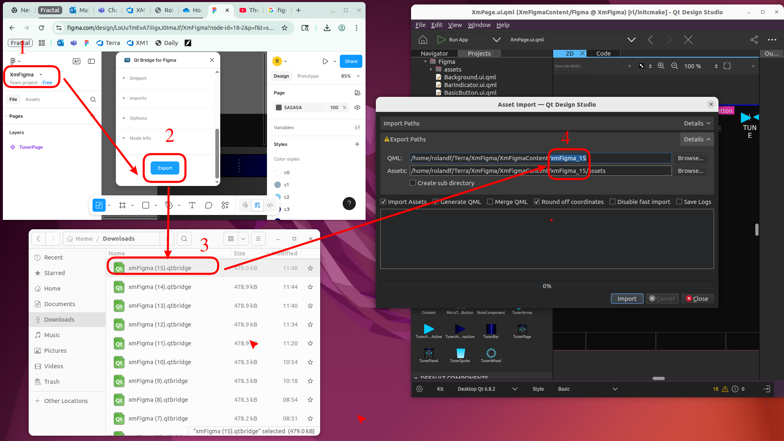Enable Merge QML checkbox
784x441 pixels.
490,202
